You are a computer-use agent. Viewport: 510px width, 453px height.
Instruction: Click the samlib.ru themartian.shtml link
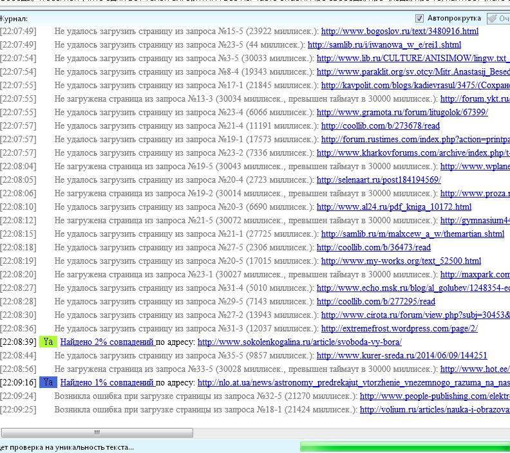[412, 234]
